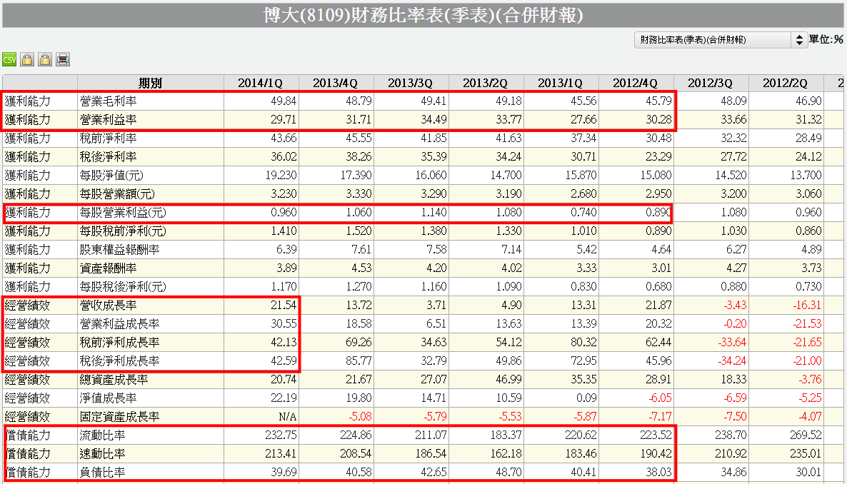
Task: Print the table using the printer icon
Action: [63, 59]
